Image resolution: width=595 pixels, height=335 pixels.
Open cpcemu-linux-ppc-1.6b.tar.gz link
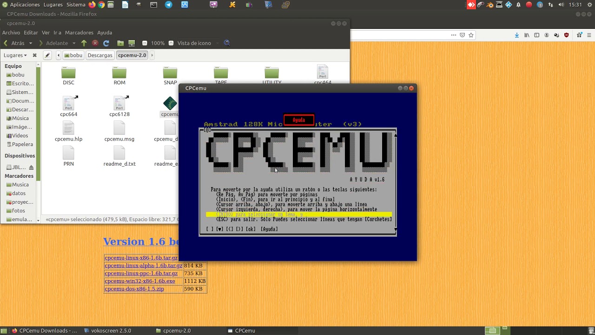(141, 274)
